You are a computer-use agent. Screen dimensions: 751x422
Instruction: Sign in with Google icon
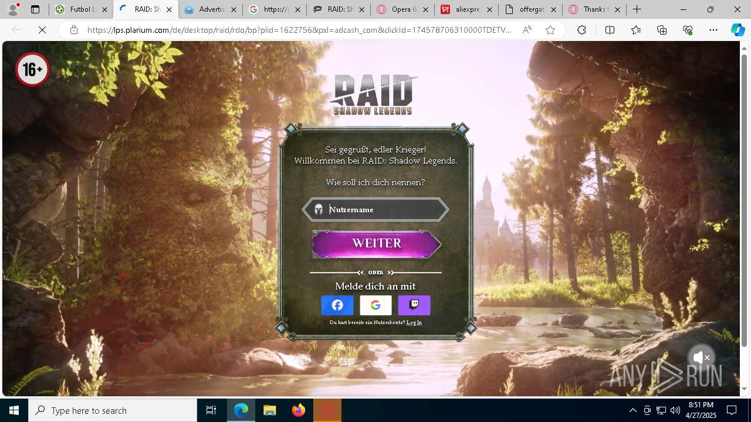[375, 305]
